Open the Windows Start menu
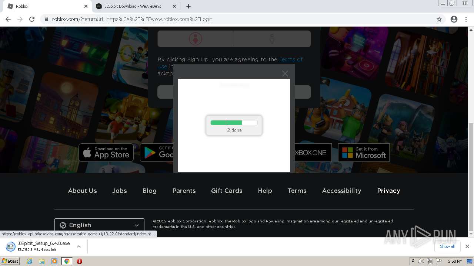 10,261
